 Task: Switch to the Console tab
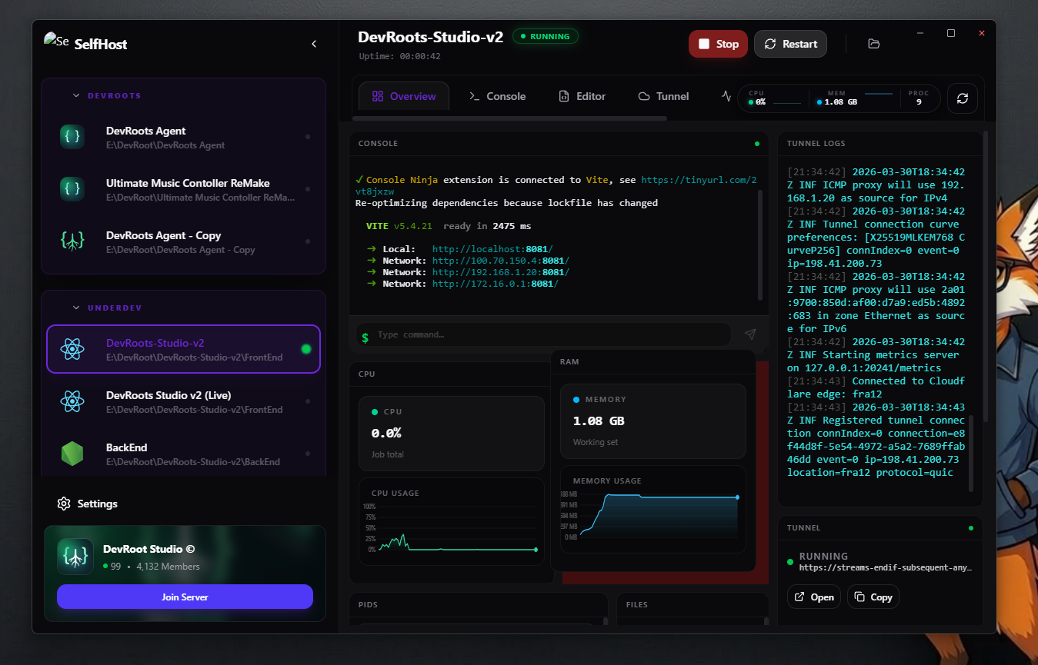[497, 96]
